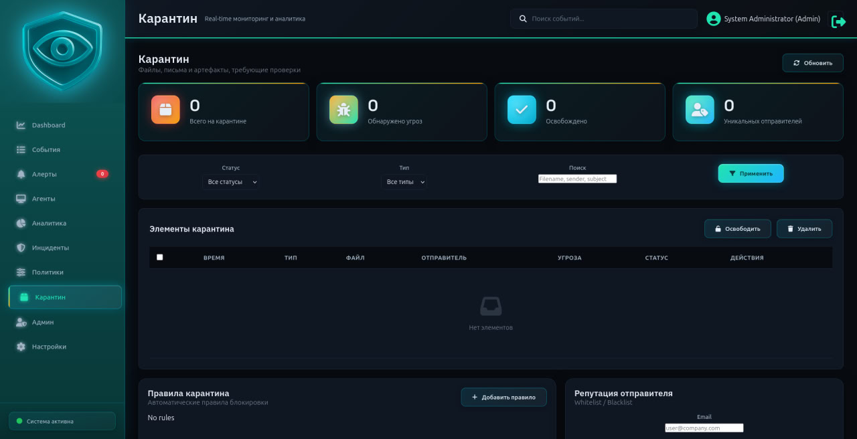Go to События in the sidebar
The width and height of the screenshot is (857, 439).
click(65, 150)
